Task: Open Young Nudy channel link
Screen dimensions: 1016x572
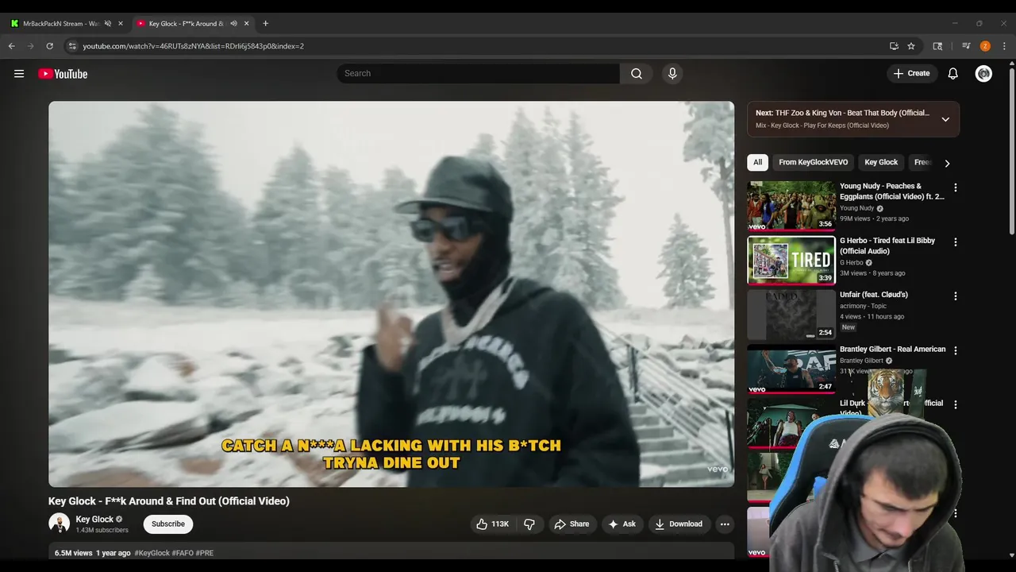Action: pyautogui.click(x=856, y=208)
